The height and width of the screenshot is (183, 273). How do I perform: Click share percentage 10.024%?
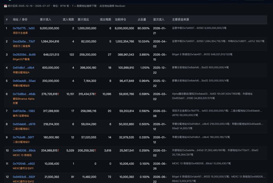pyautogui.click(x=144, y=41)
